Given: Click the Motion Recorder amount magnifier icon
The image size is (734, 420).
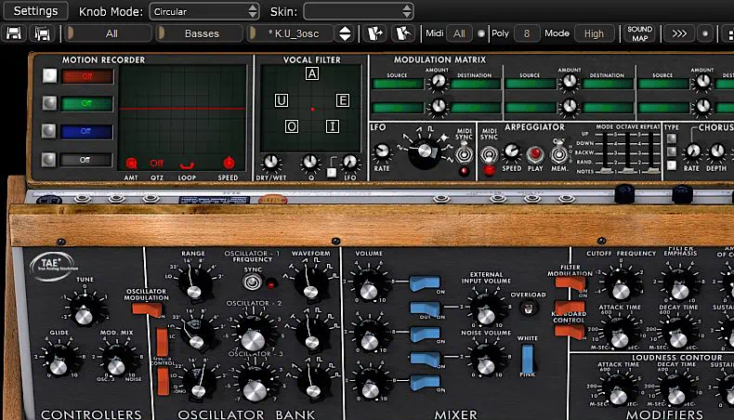Looking at the screenshot, I should (x=131, y=163).
